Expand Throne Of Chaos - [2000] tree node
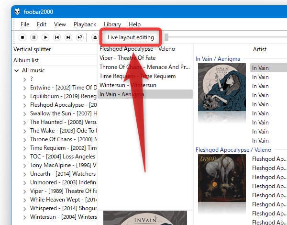 [24, 140]
